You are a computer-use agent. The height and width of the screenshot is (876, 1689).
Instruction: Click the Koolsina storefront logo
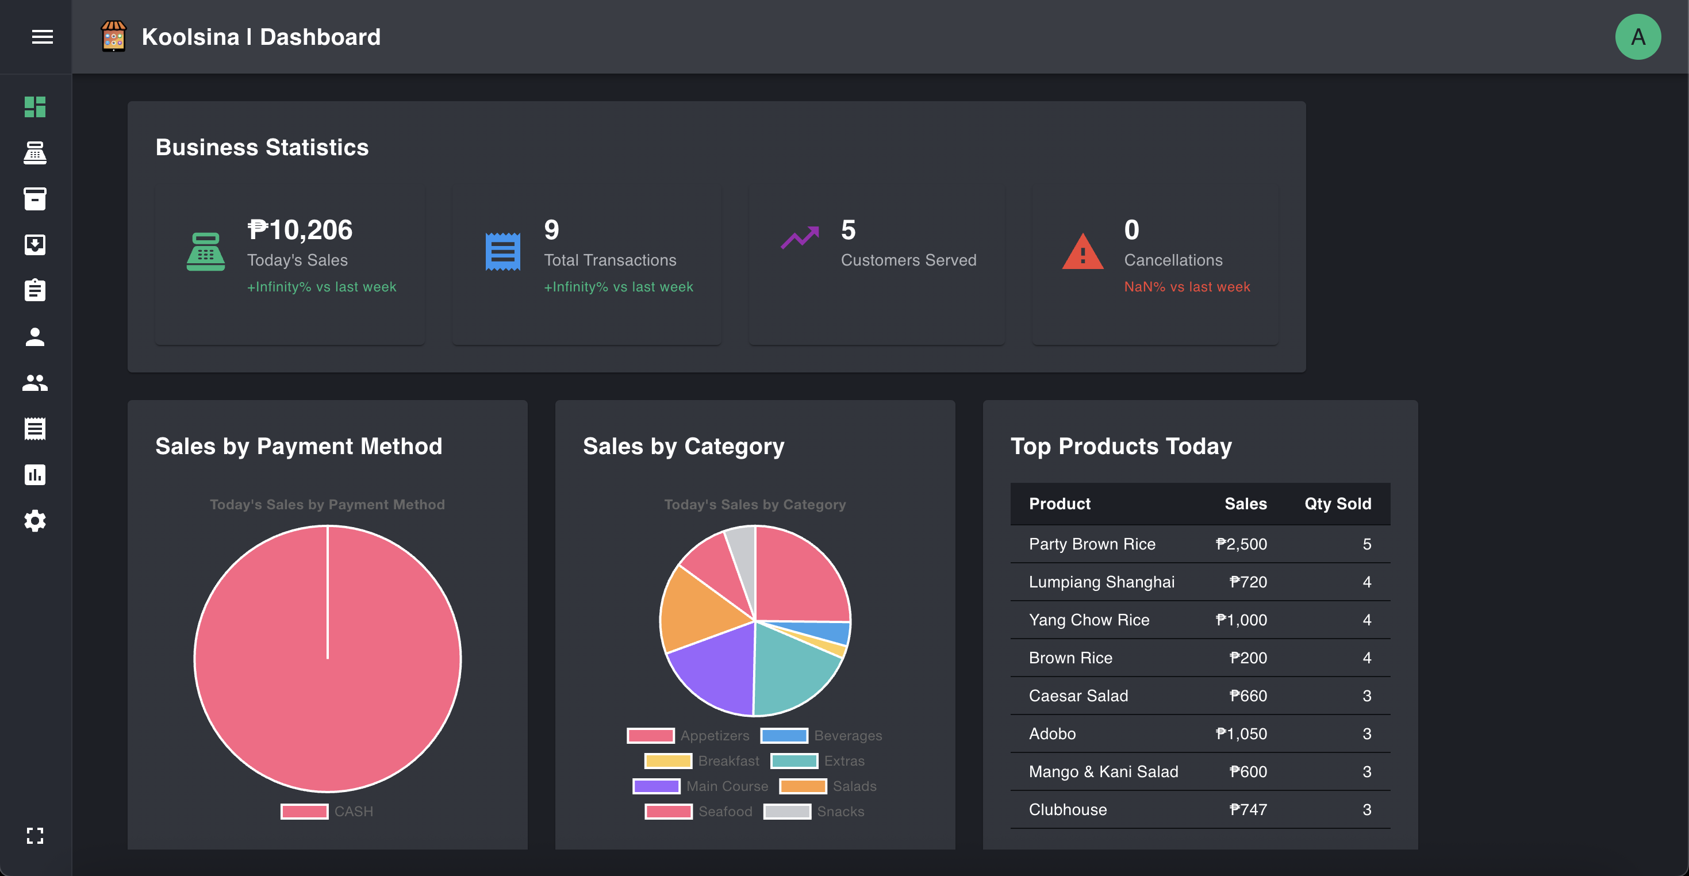point(113,37)
